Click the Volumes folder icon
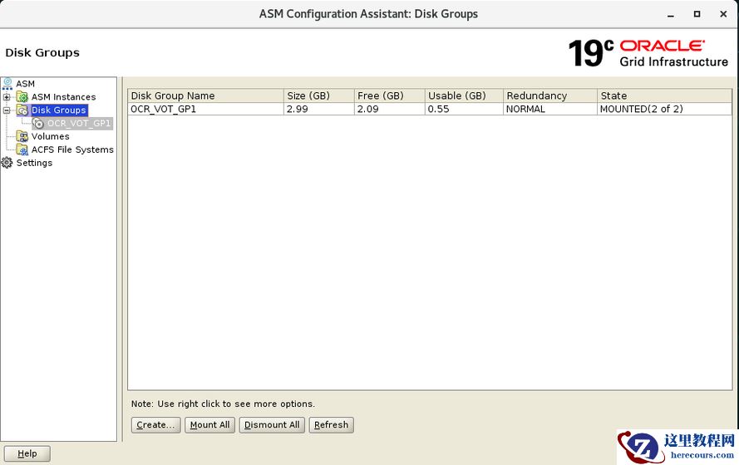Image resolution: width=739 pixels, height=465 pixels. (x=22, y=136)
